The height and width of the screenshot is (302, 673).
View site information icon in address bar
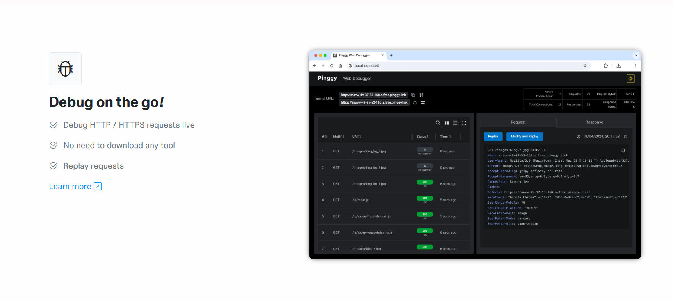(351, 65)
